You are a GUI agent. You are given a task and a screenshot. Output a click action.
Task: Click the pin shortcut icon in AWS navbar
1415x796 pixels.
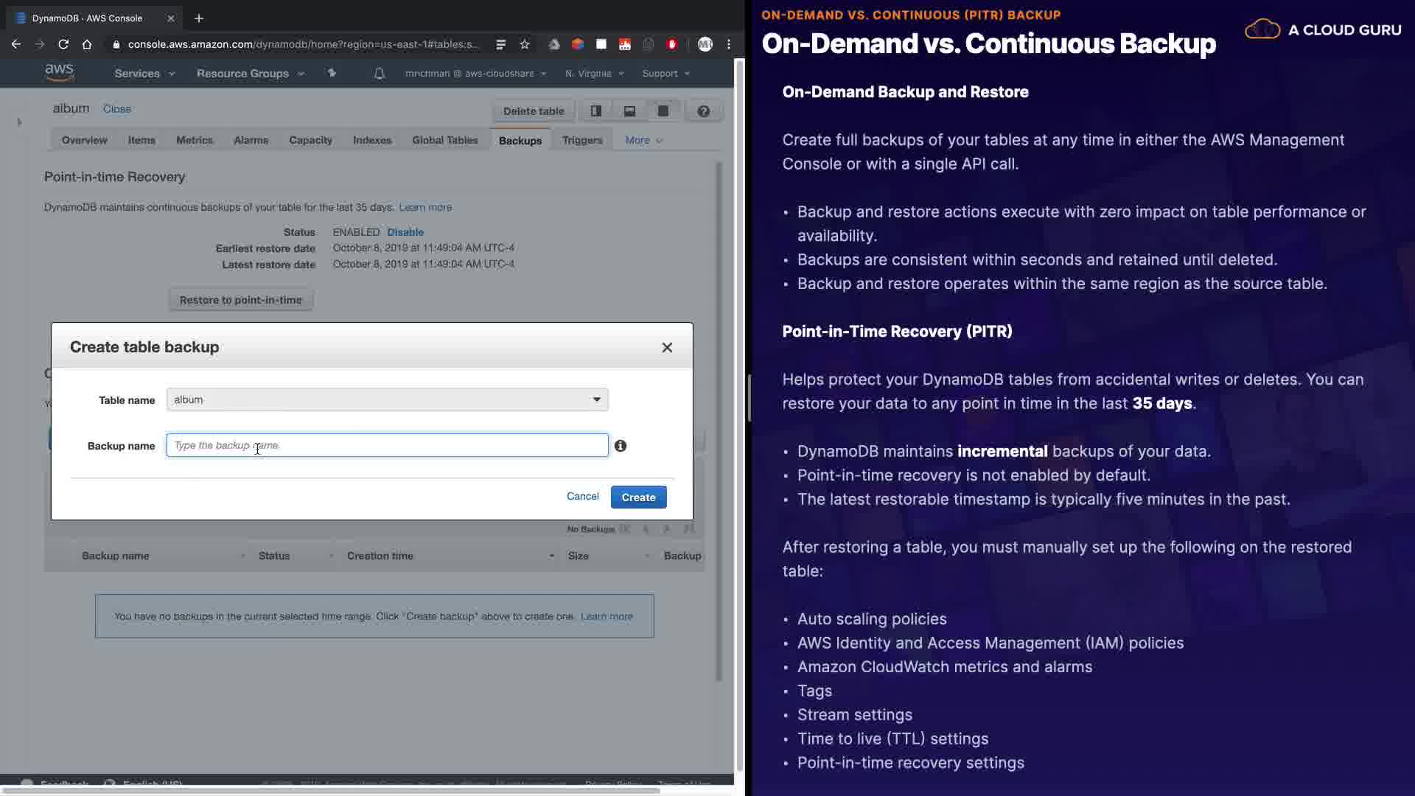(x=332, y=73)
